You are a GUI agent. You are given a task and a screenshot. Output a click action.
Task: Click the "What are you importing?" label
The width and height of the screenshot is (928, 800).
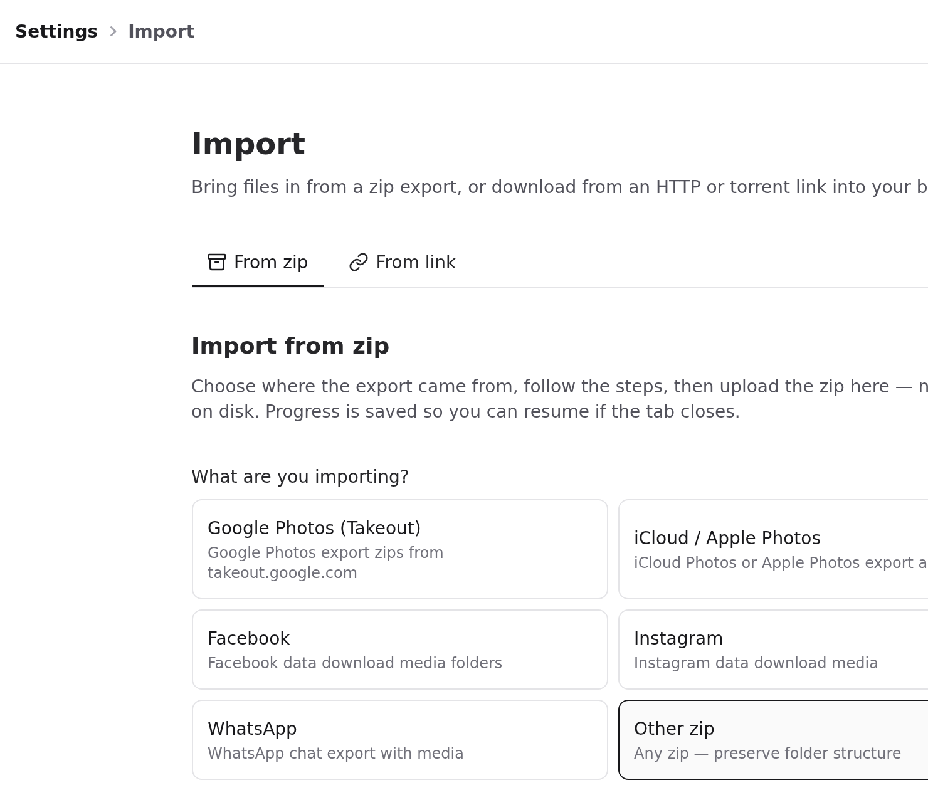tap(300, 476)
